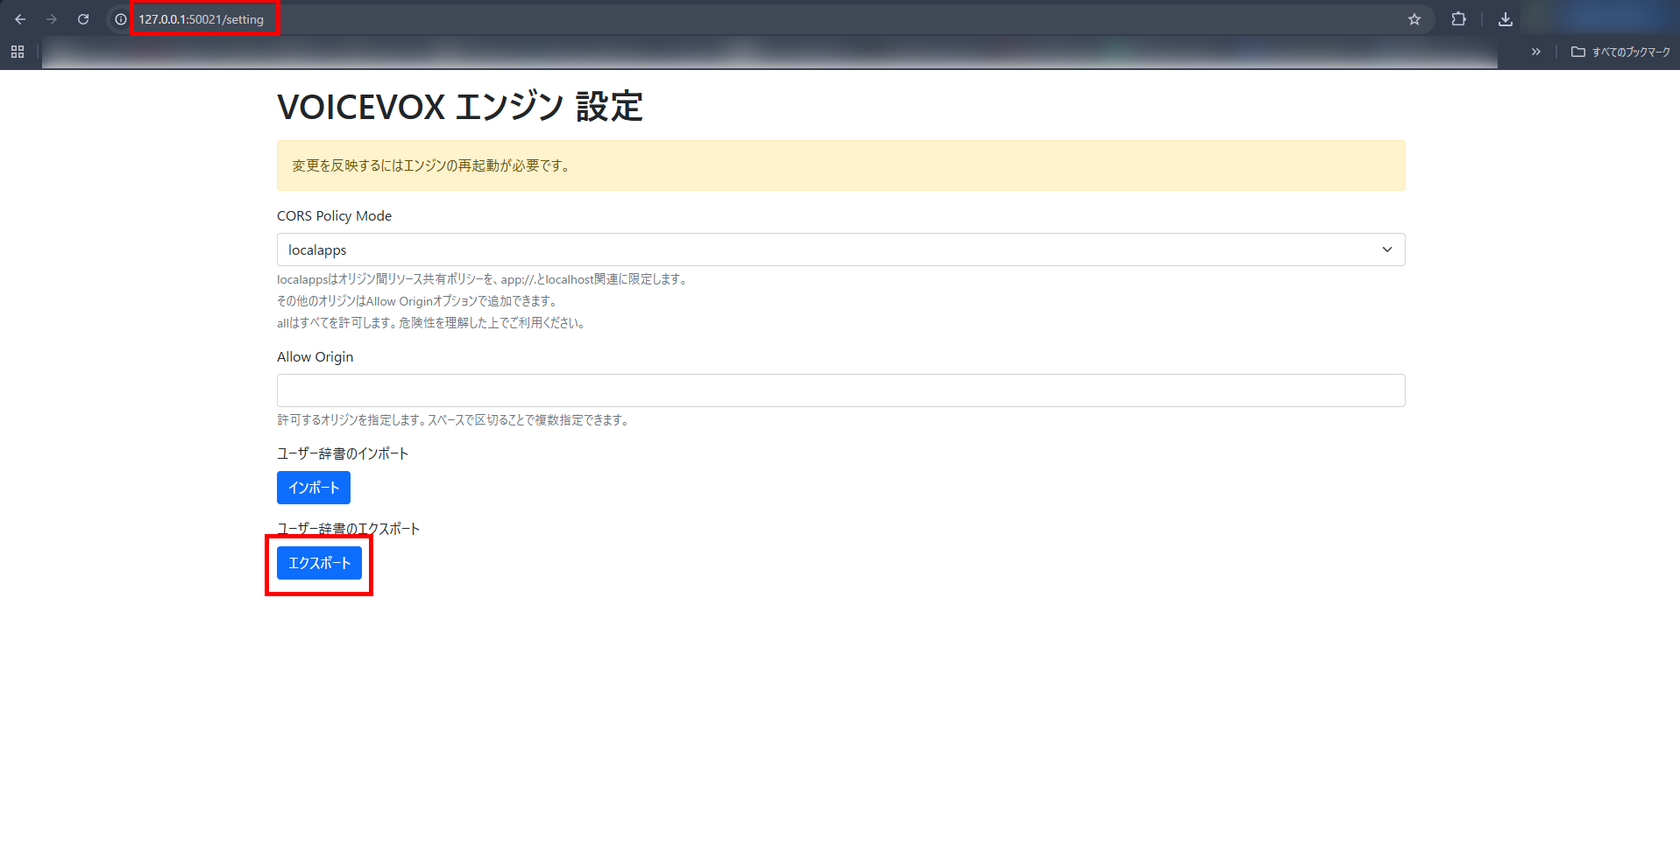Open the browser downloads panel
The height and width of the screenshot is (865, 1680).
pyautogui.click(x=1506, y=19)
